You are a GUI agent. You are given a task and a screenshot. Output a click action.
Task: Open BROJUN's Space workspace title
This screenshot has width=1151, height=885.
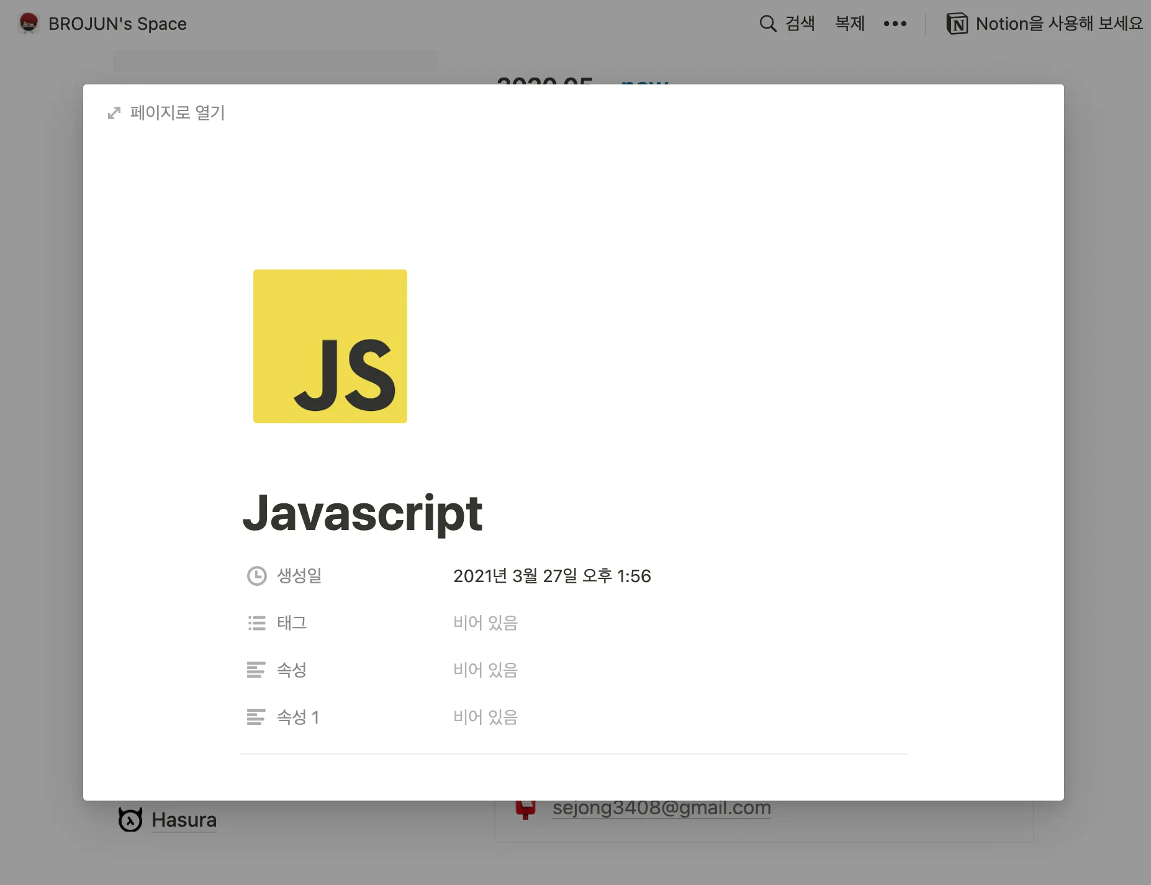click(x=117, y=24)
